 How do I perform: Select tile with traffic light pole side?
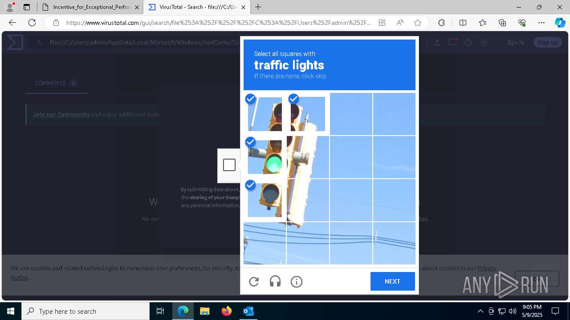[x=308, y=157]
